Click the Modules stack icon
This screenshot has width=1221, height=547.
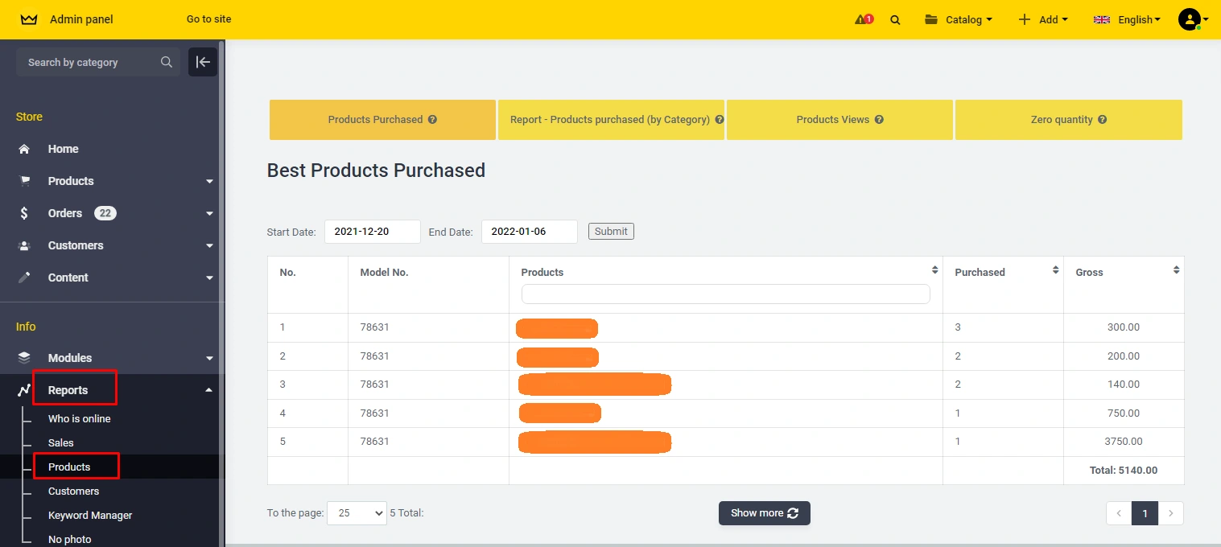click(25, 357)
